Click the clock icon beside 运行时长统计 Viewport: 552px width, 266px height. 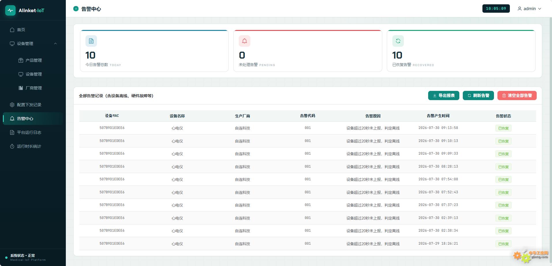tap(12, 146)
